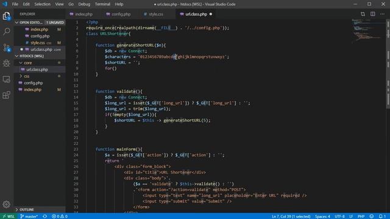Open the notifications bell
The height and width of the screenshot is (219, 390).
click(382, 217)
